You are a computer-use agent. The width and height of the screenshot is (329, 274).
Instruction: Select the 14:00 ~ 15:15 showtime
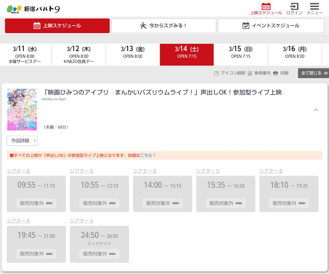(x=163, y=194)
